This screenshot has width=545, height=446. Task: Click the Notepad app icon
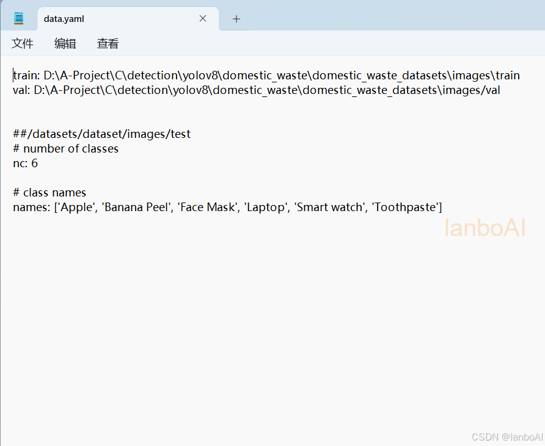19,18
